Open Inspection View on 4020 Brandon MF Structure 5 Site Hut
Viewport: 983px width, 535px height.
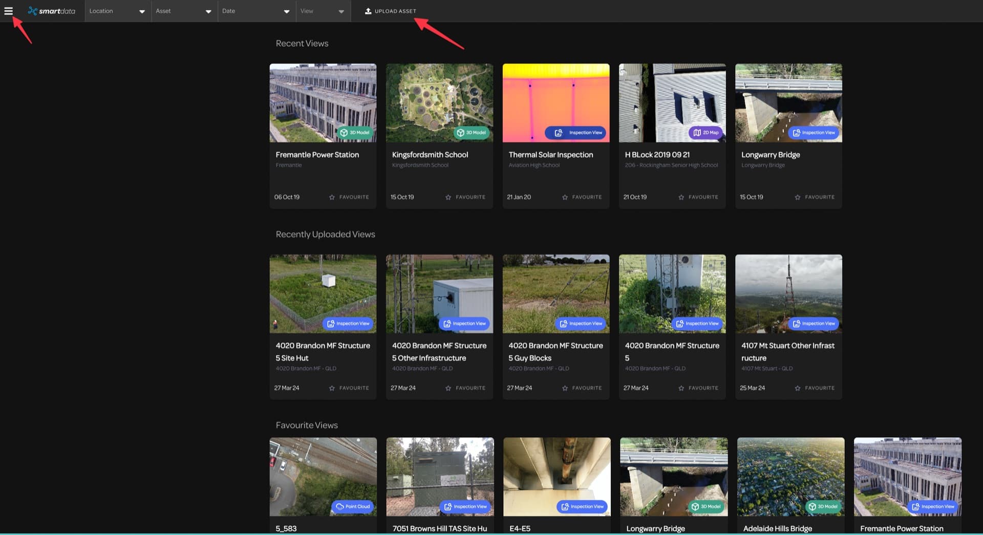348,323
